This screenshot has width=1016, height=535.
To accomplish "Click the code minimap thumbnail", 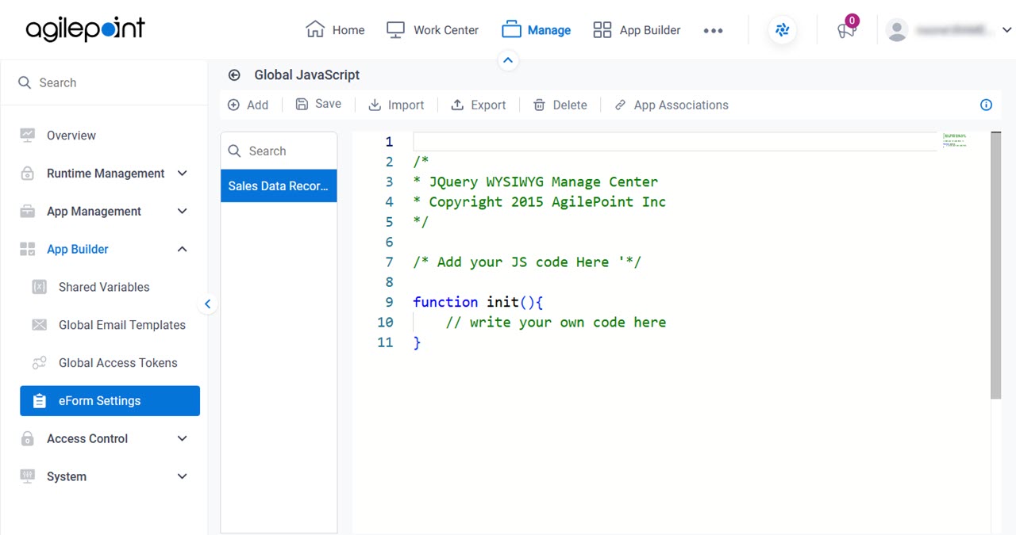I will click(x=955, y=141).
